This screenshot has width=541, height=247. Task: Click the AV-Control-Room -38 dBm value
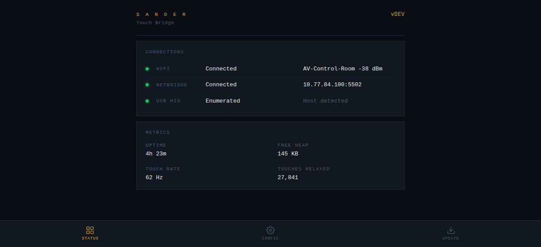(x=343, y=69)
